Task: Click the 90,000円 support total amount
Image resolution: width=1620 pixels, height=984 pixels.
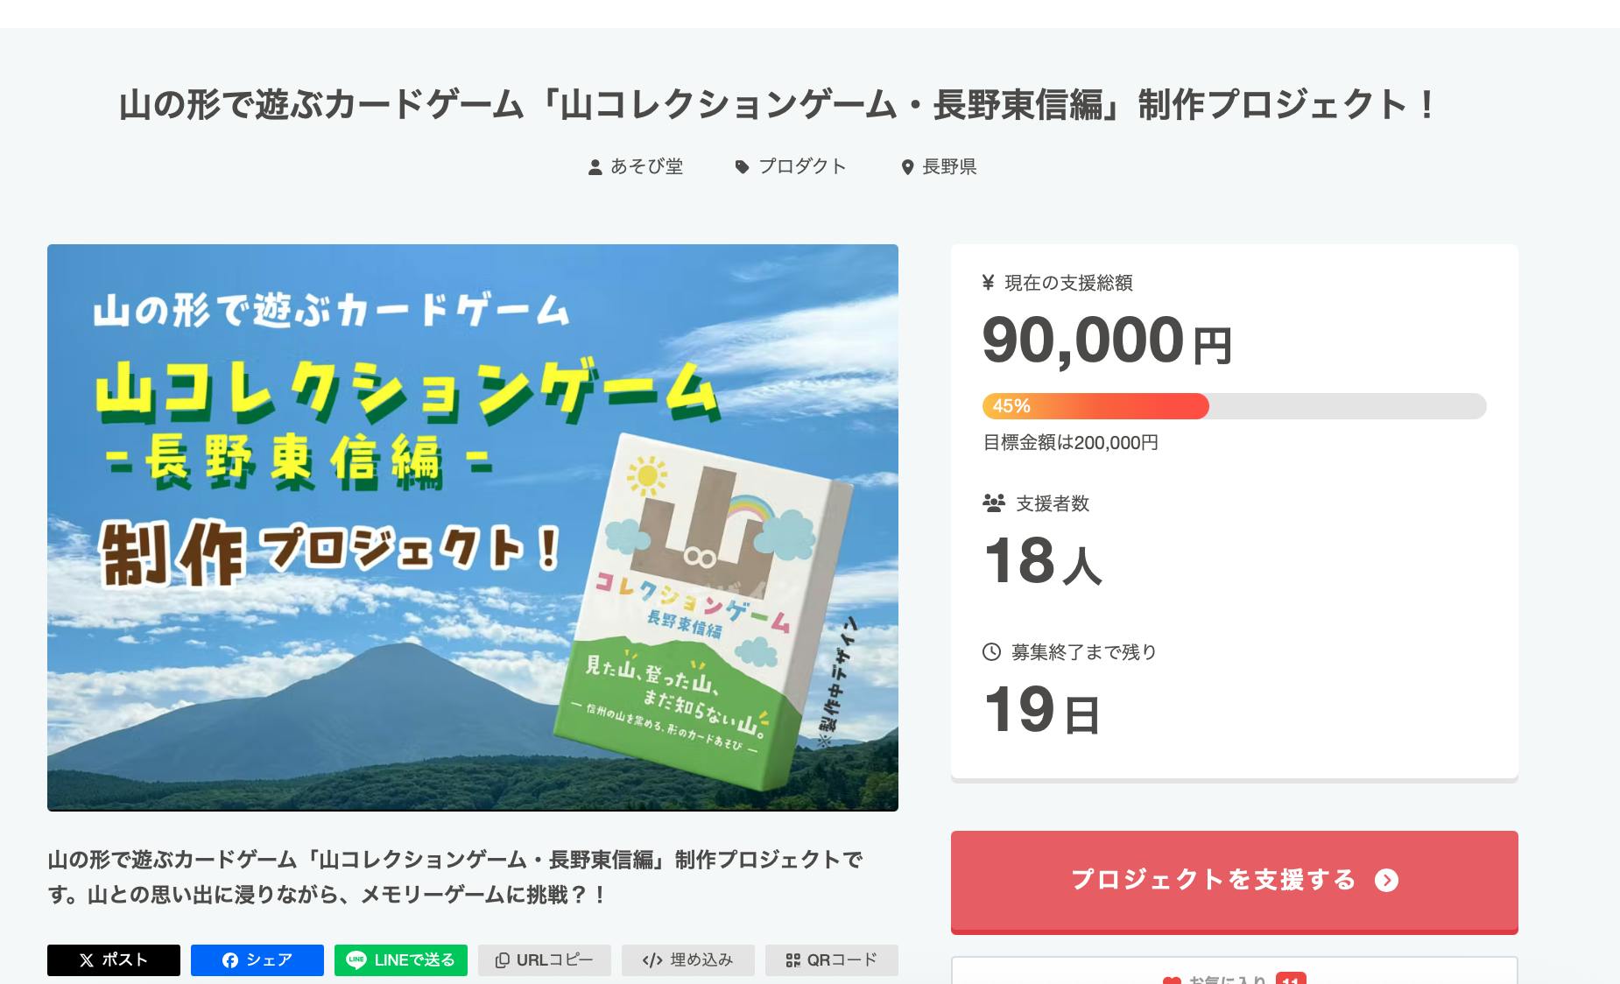Action: (x=1107, y=341)
